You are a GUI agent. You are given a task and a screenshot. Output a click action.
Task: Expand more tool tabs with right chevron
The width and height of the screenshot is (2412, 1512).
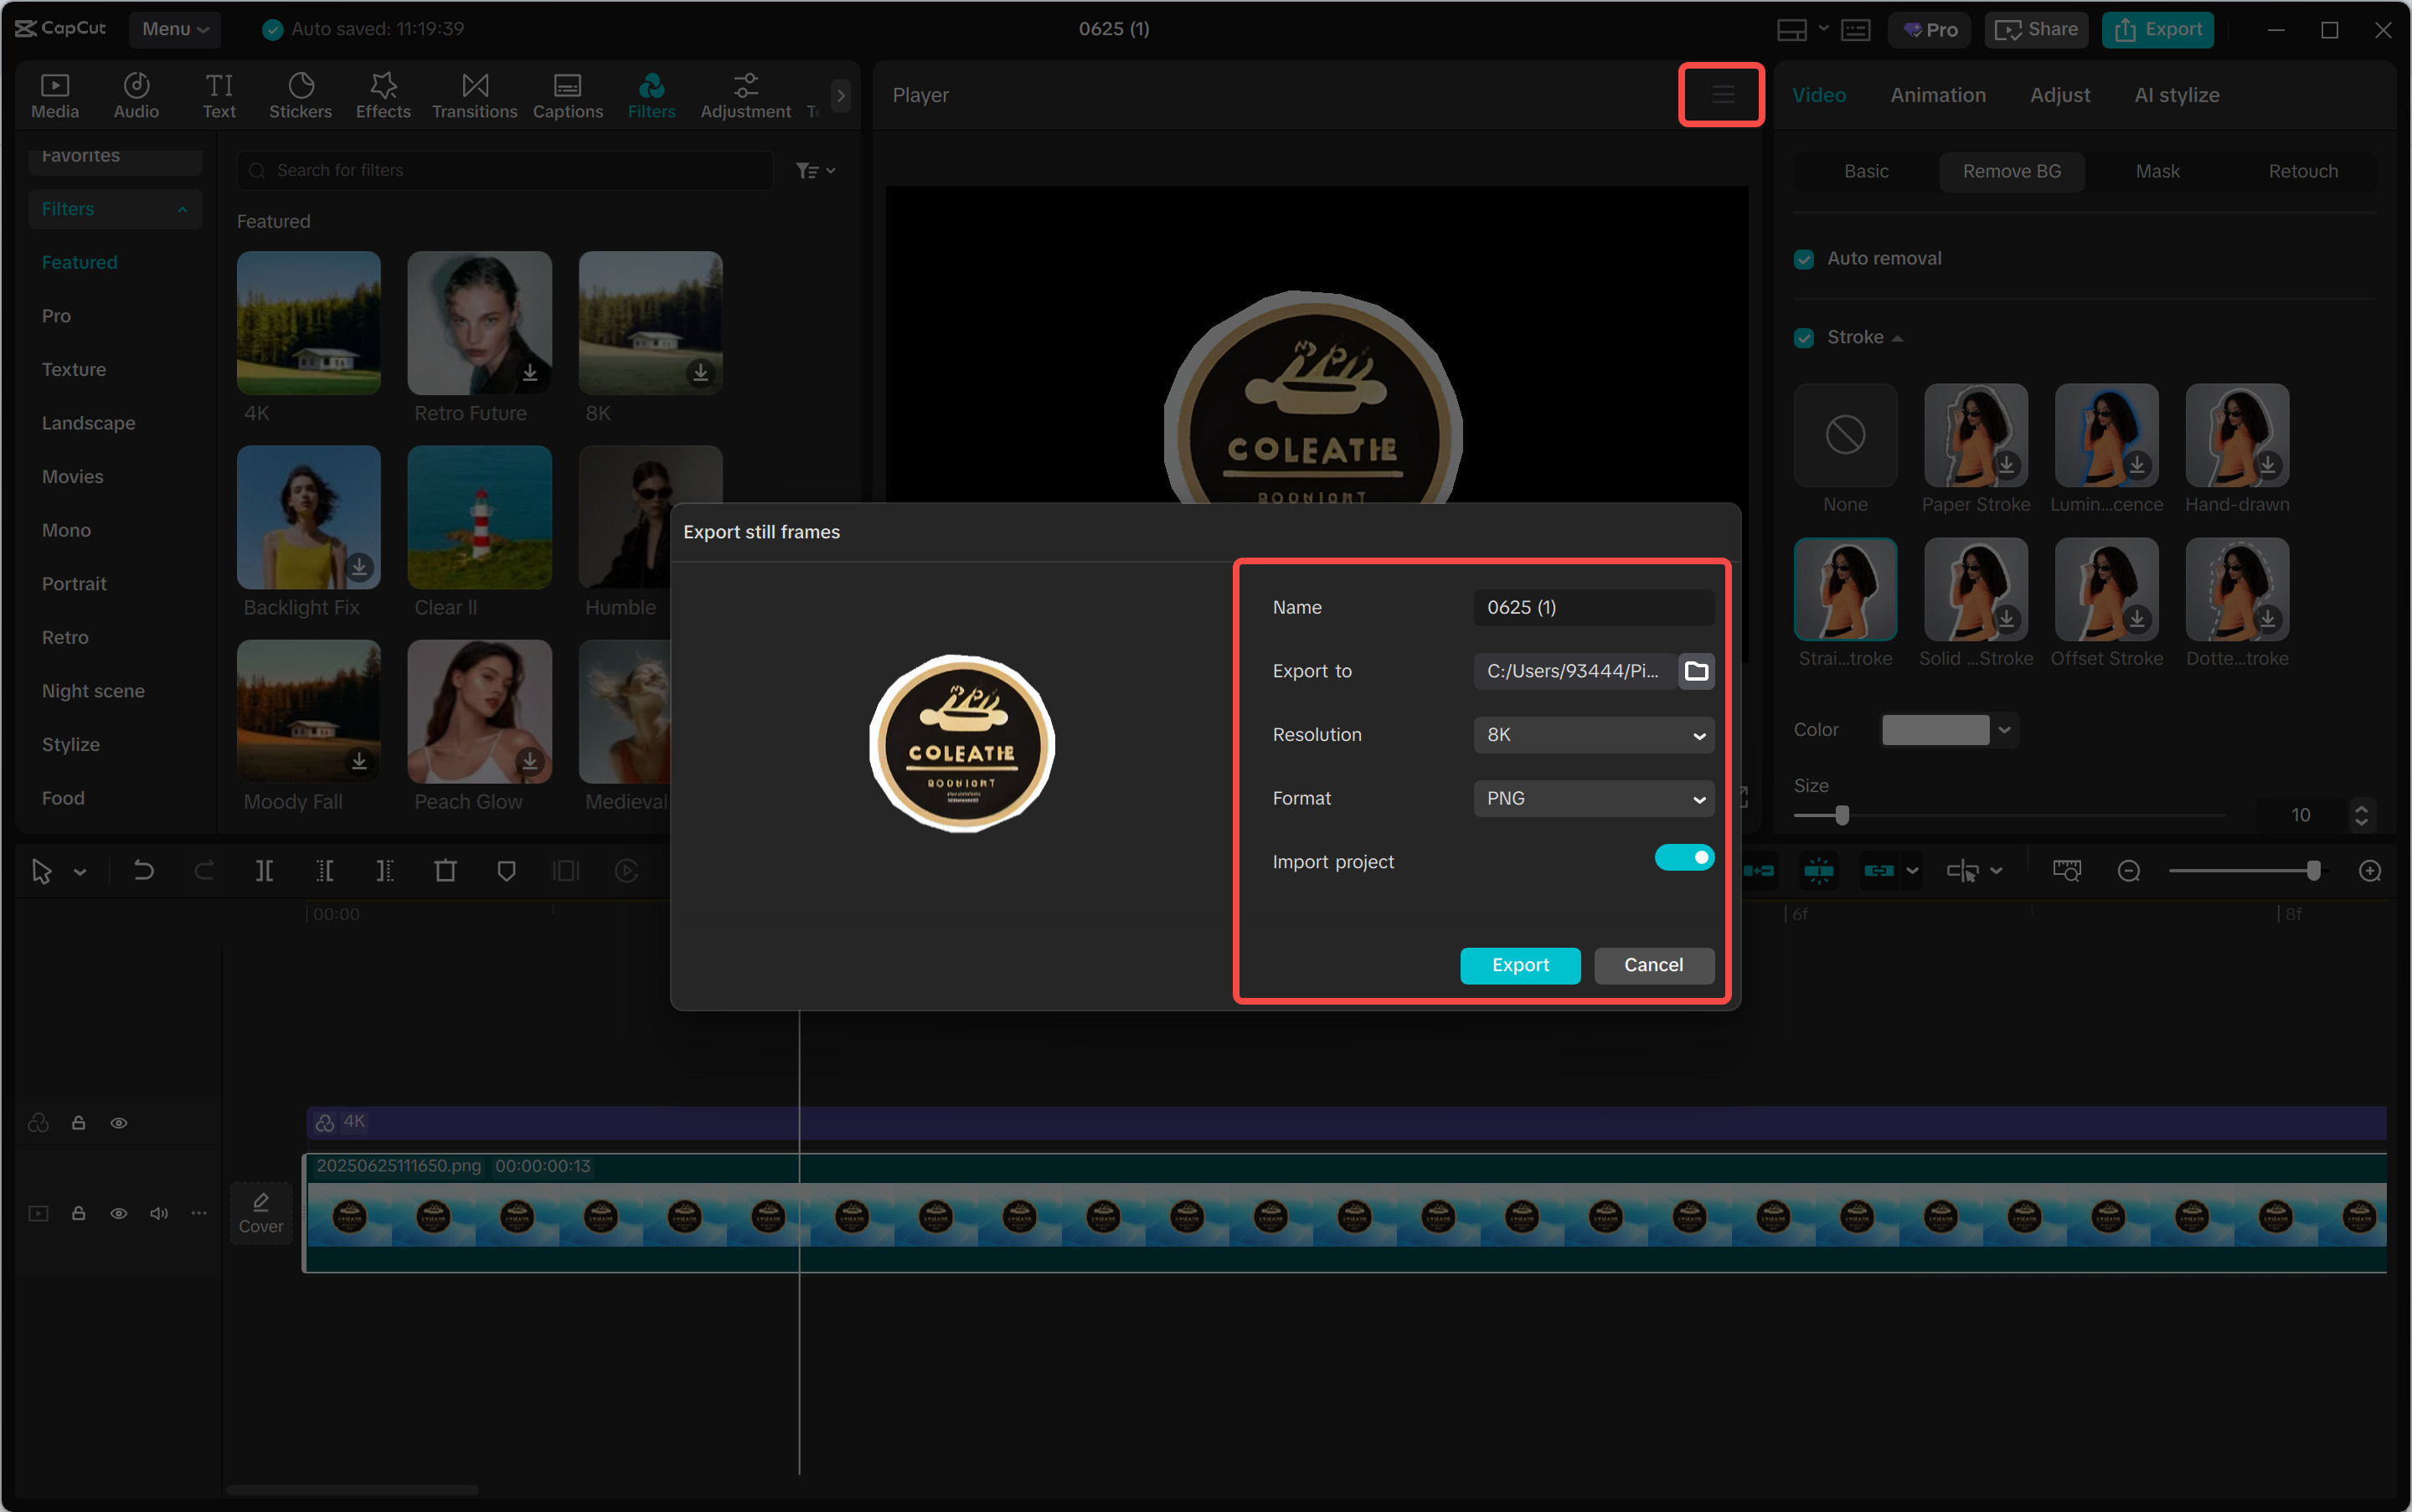click(840, 96)
